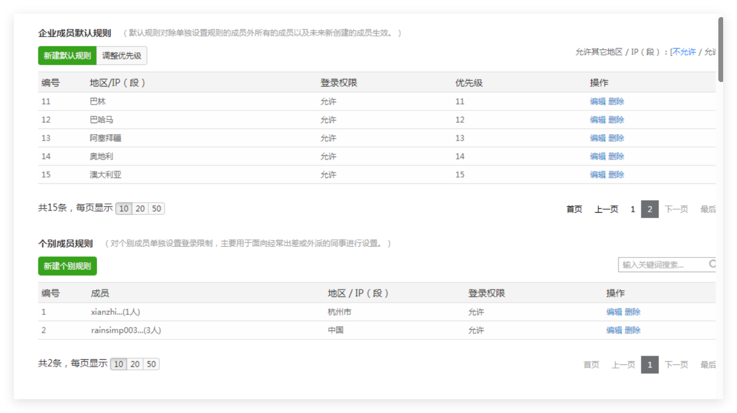This screenshot has height=413, width=737.
Task: Open page 1 of default rules
Action: pos(633,209)
